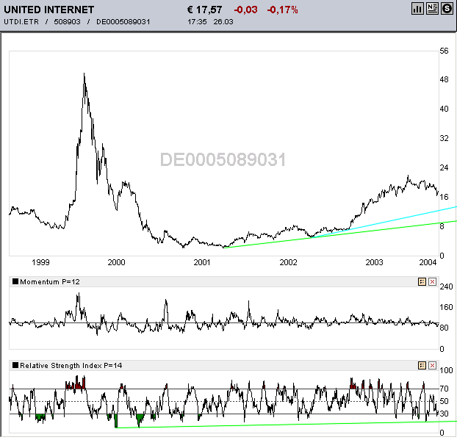Click the Momentum P=12 panel label
The image size is (457, 440).
click(x=50, y=282)
